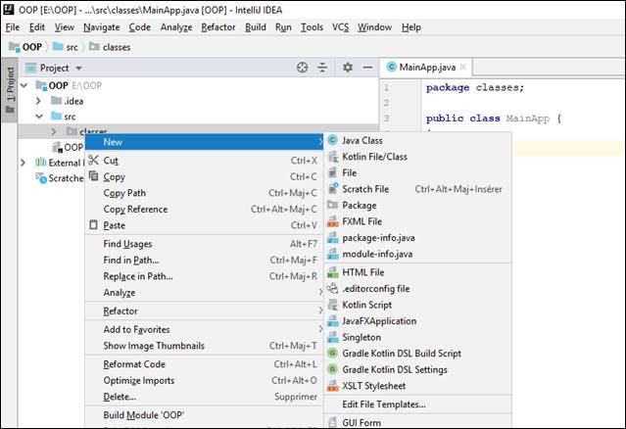Screen dimensions: 626x429
Task: Click the File icon in New submenu
Action: coord(332,172)
